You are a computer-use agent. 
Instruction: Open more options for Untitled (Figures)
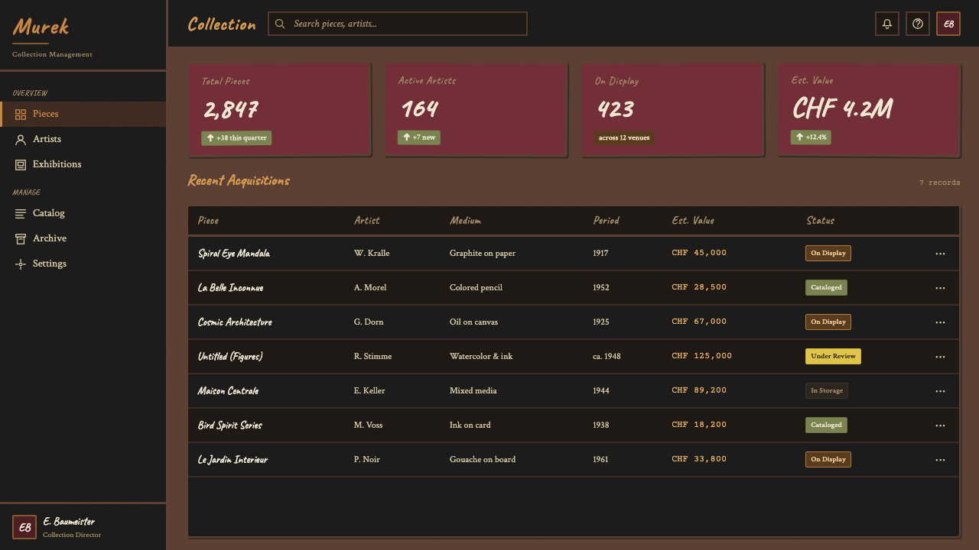coord(940,357)
